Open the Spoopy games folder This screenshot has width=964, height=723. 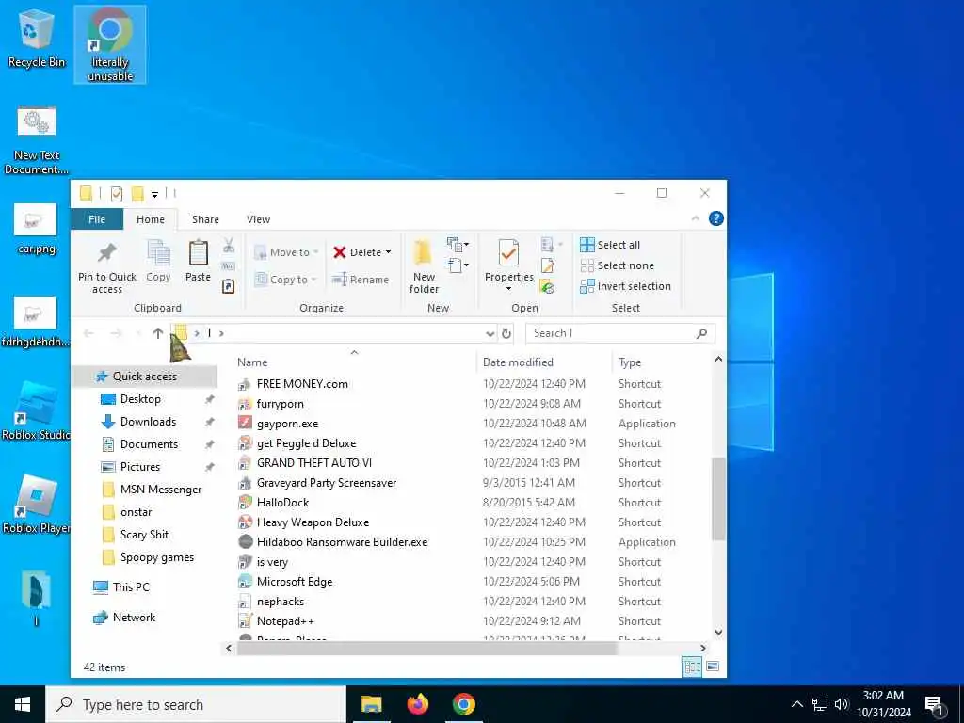(157, 557)
